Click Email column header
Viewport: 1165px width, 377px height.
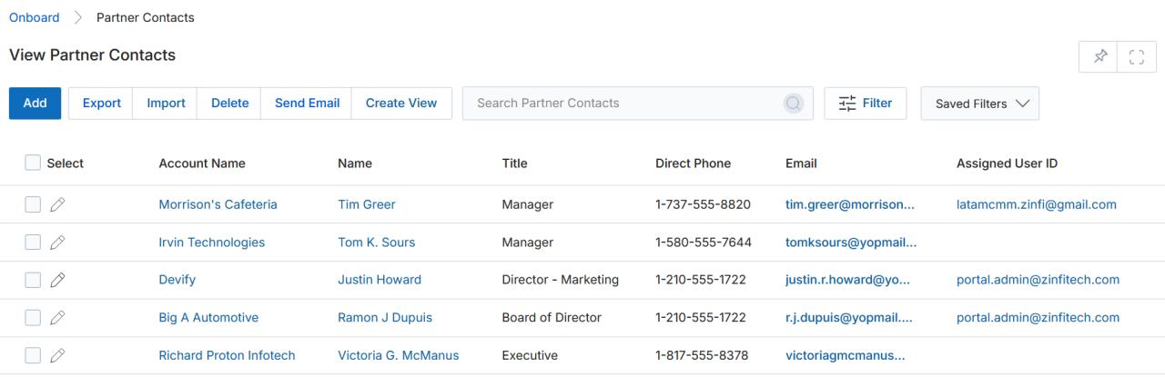801,164
